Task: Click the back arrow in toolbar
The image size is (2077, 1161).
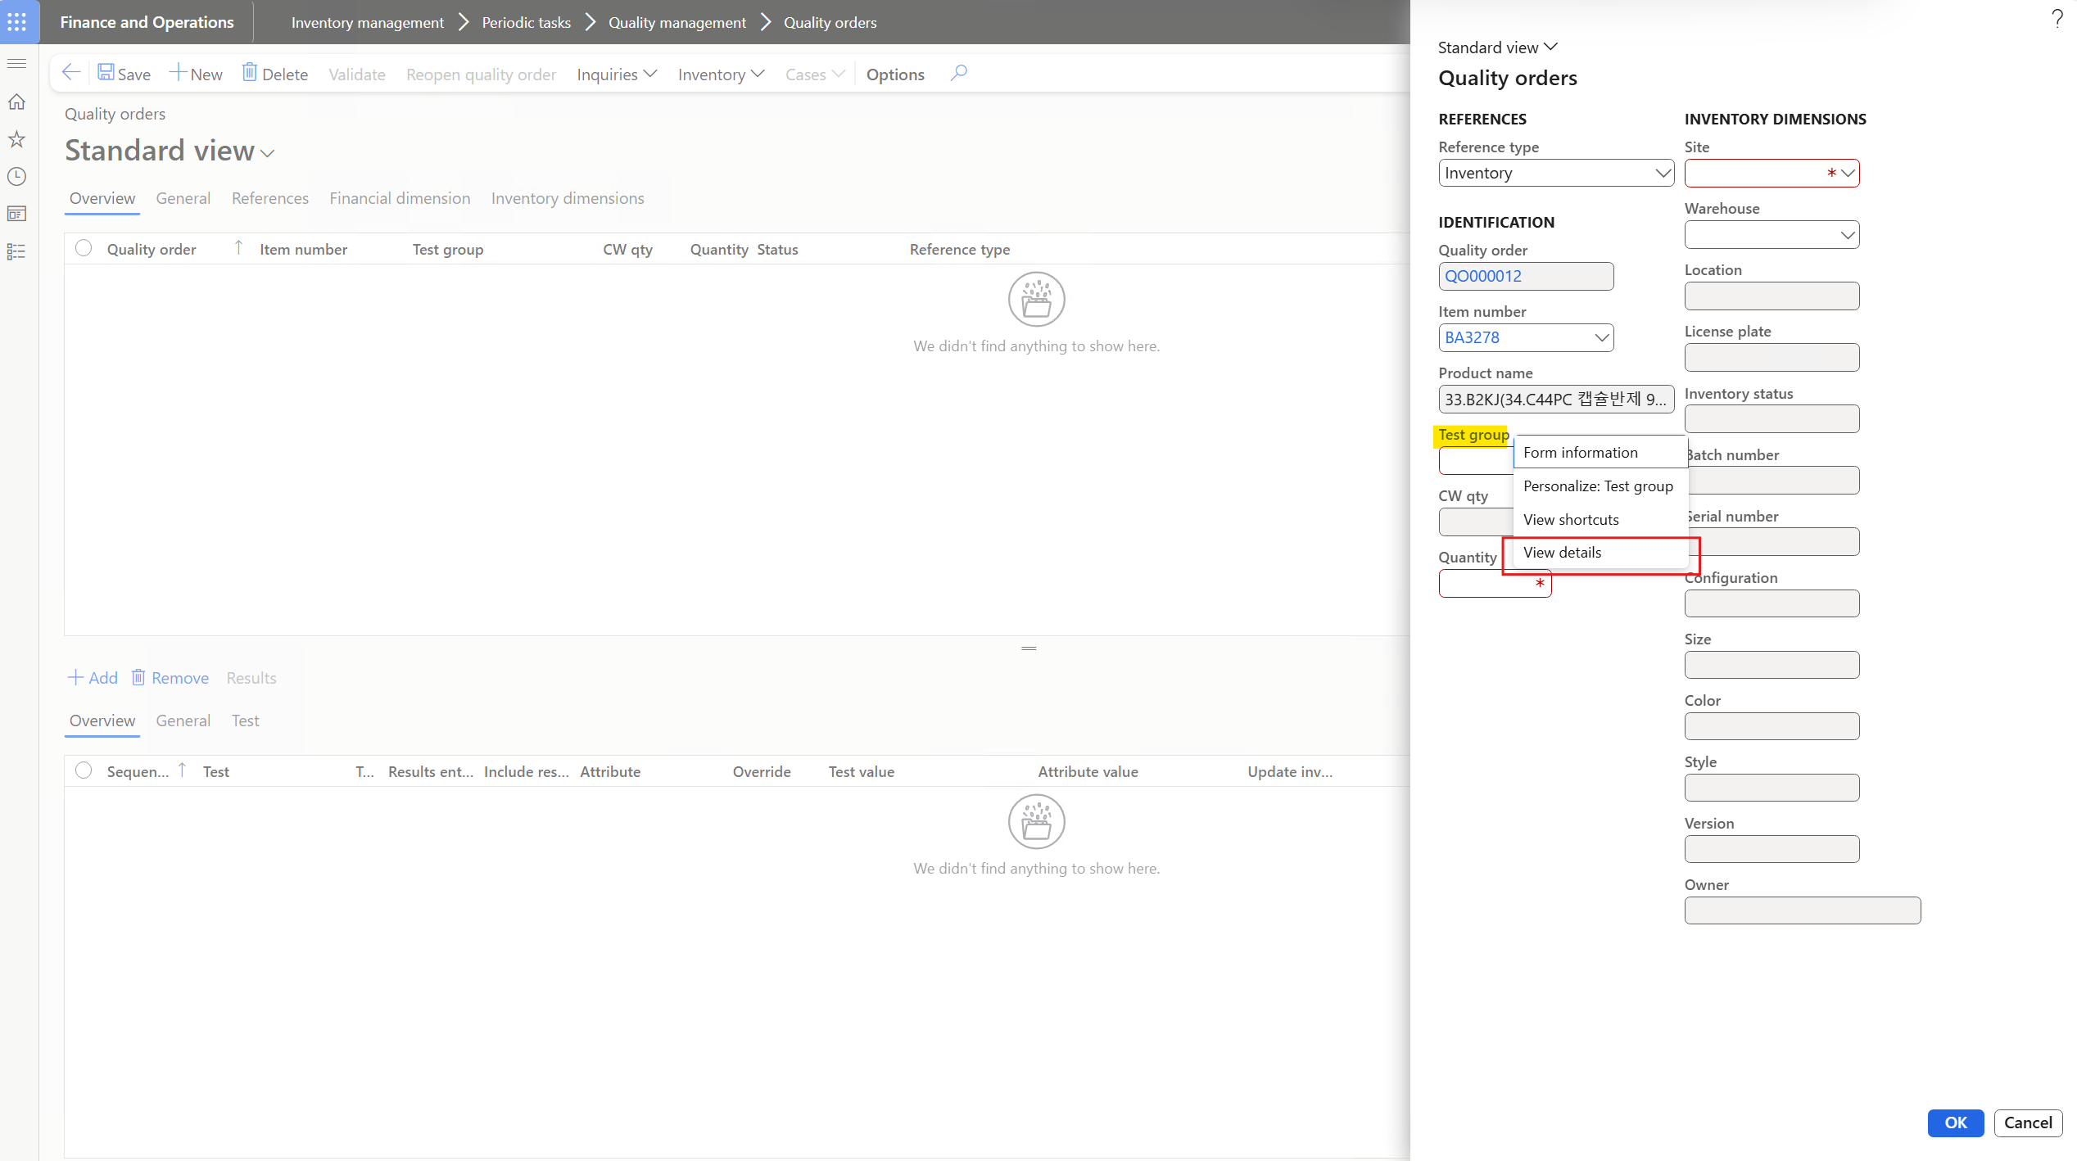Action: click(x=71, y=74)
